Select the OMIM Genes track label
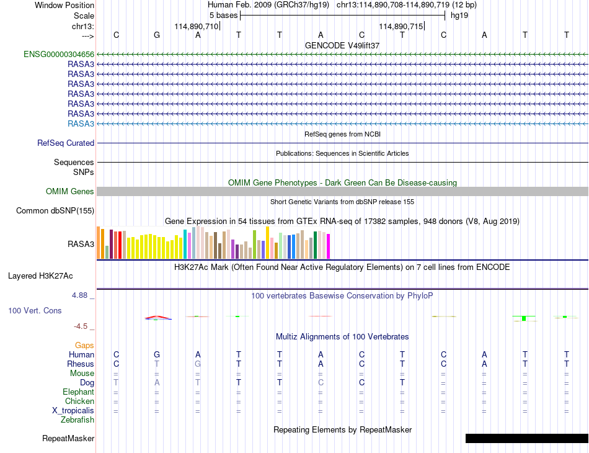The width and height of the screenshot is (589, 453). [x=70, y=191]
